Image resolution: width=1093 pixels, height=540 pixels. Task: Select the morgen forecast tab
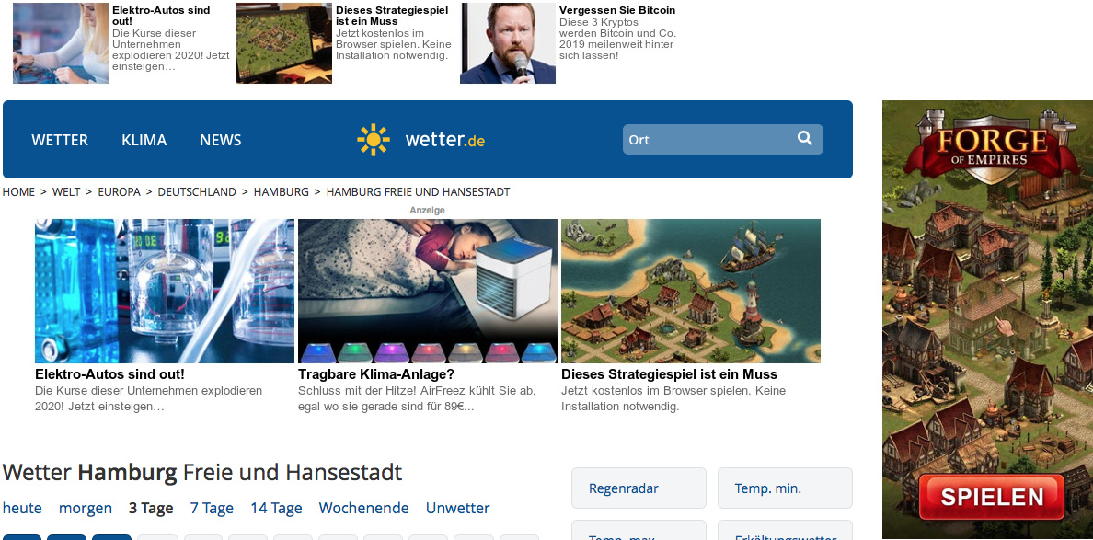85,508
